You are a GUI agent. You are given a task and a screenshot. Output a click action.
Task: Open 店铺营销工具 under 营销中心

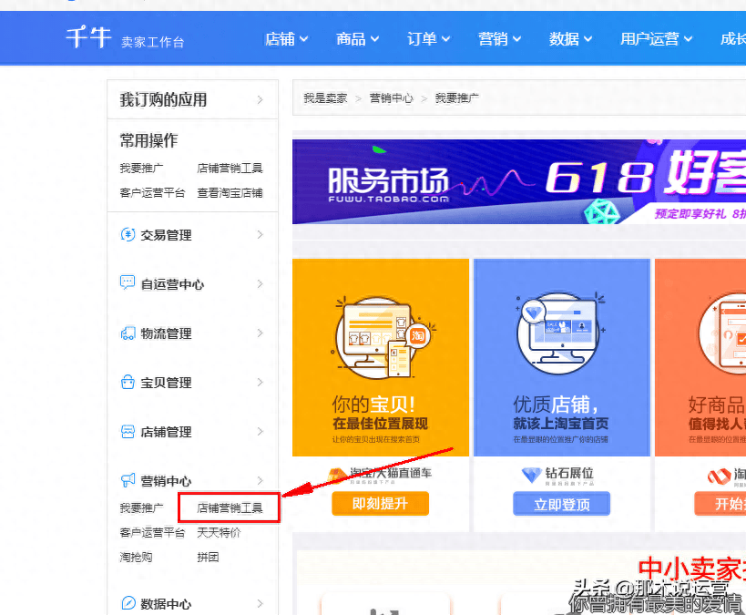(x=228, y=507)
